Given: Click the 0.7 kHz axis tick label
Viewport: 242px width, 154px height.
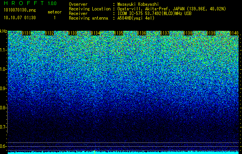Looking at the screenshot, I should (3, 127).
